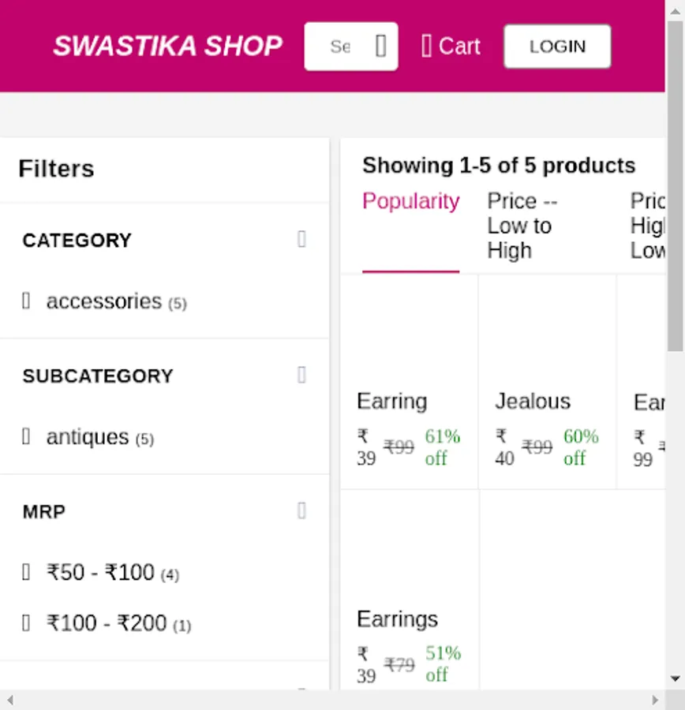
Task: Collapse the CATEGORY filter section
Action: (x=301, y=239)
